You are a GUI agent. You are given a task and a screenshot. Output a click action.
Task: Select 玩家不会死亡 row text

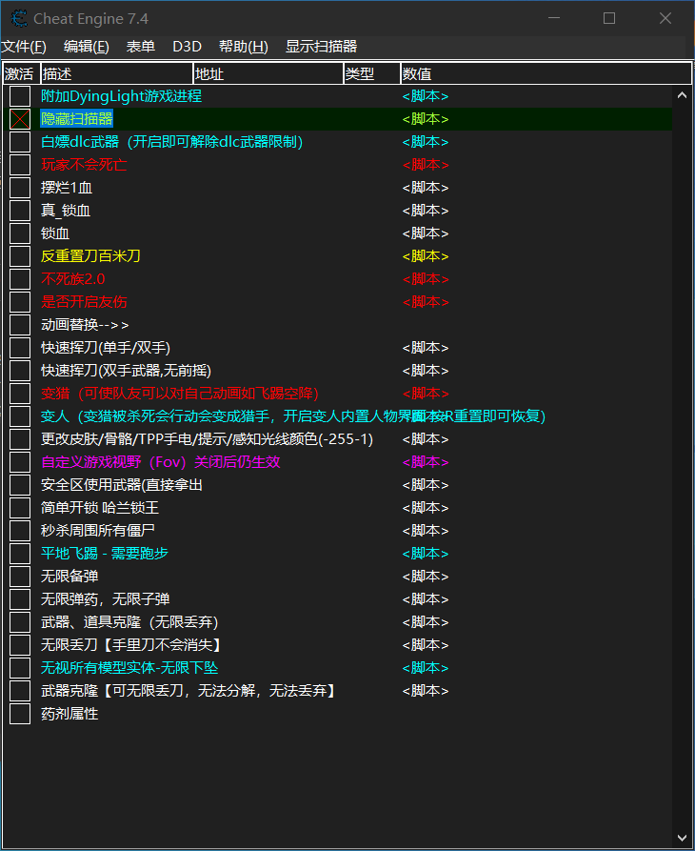pyautogui.click(x=84, y=165)
